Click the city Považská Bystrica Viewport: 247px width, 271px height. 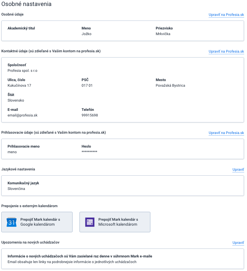click(170, 86)
